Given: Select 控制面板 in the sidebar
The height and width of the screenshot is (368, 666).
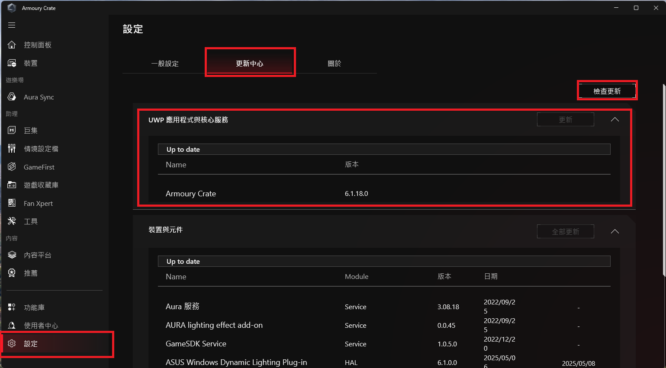Looking at the screenshot, I should click(38, 45).
